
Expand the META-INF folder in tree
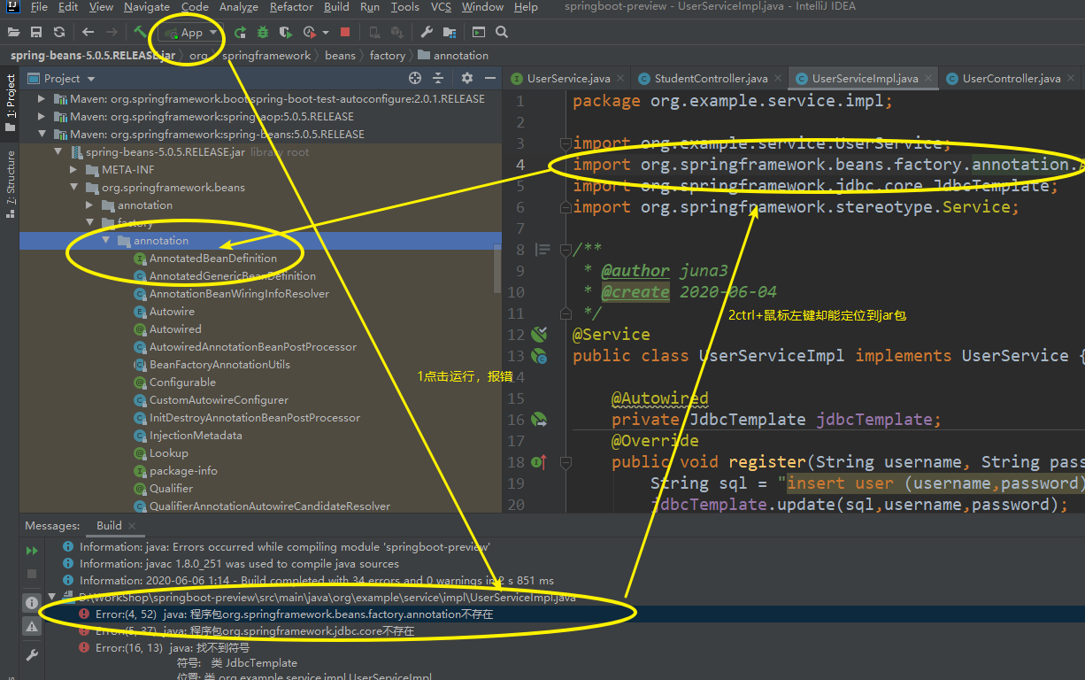point(75,169)
